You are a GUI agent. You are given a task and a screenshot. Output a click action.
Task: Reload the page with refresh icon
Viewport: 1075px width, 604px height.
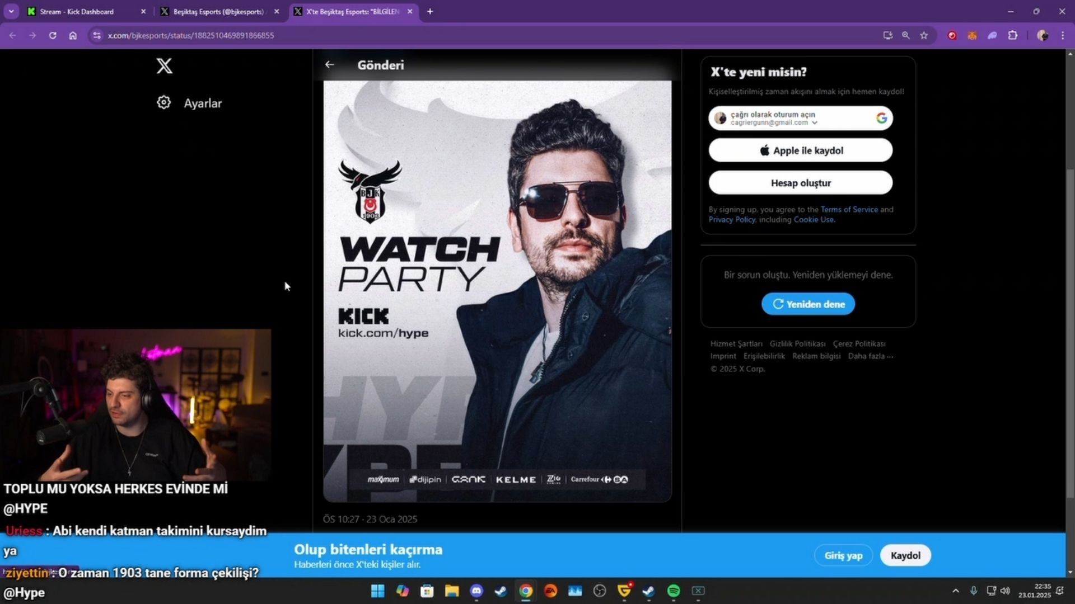(53, 35)
